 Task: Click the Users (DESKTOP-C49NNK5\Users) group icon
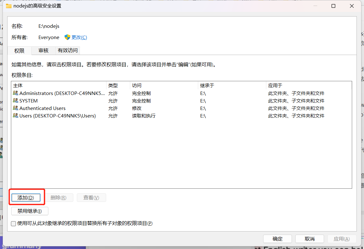point(15,116)
